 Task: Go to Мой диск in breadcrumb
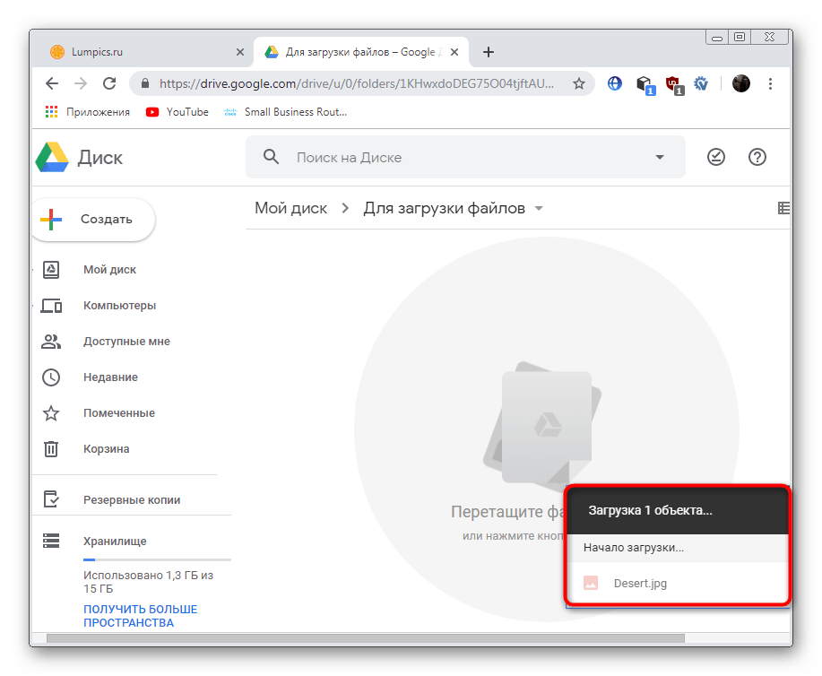coord(291,208)
